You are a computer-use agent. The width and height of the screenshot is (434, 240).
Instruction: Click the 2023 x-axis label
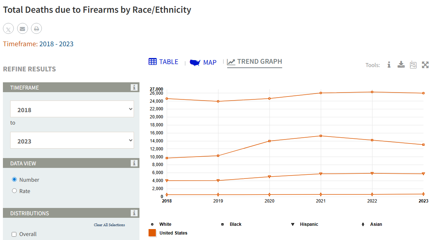[423, 201]
